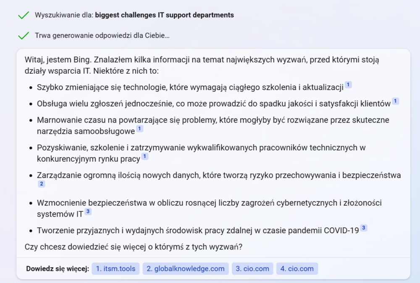Screen dimensions: 420x283
Task: Open the 2. globalknowledge.com source link
Action: click(186, 269)
